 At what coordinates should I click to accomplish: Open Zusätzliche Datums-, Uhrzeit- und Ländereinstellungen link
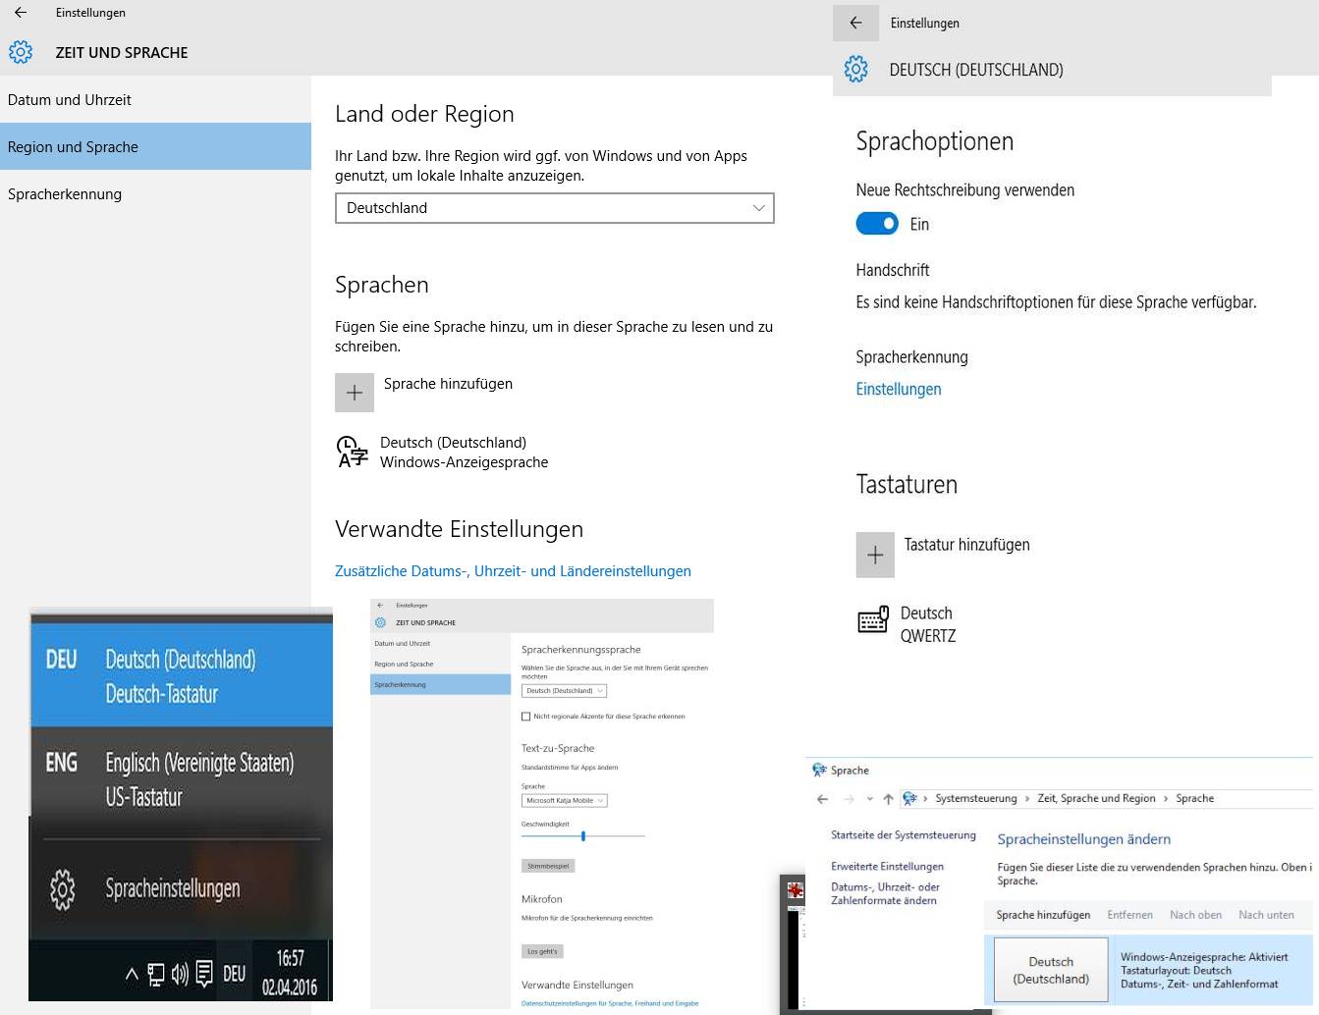[513, 571]
